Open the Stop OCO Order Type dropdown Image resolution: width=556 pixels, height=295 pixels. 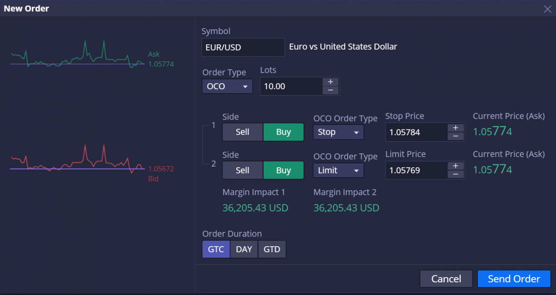pyautogui.click(x=338, y=132)
